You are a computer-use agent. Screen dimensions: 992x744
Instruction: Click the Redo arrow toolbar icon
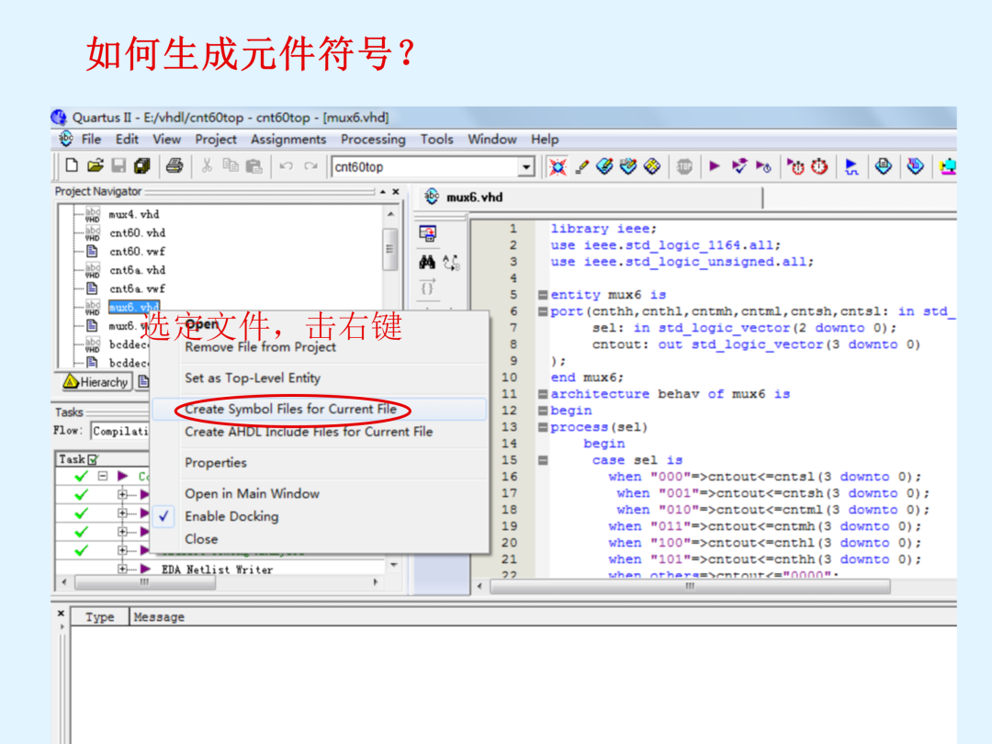point(310,165)
